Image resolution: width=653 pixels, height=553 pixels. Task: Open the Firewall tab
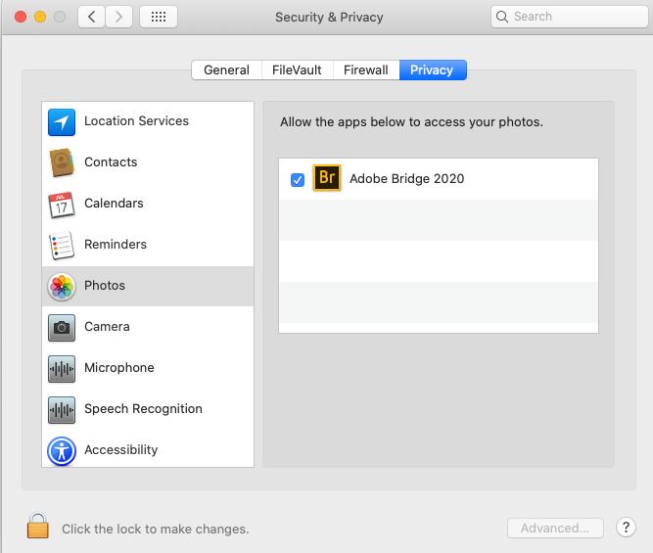[366, 69]
